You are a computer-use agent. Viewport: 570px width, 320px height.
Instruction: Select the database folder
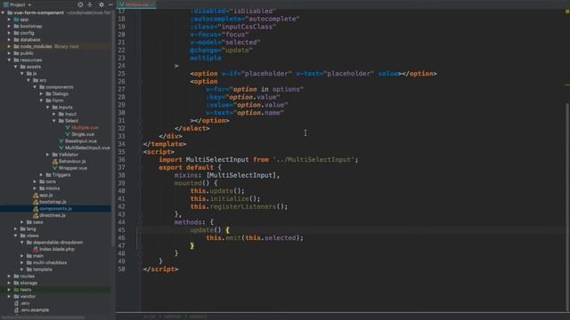29,39
